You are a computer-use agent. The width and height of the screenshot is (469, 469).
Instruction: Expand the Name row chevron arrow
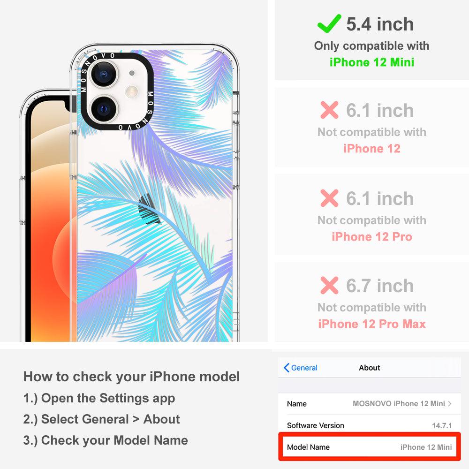pos(450,403)
